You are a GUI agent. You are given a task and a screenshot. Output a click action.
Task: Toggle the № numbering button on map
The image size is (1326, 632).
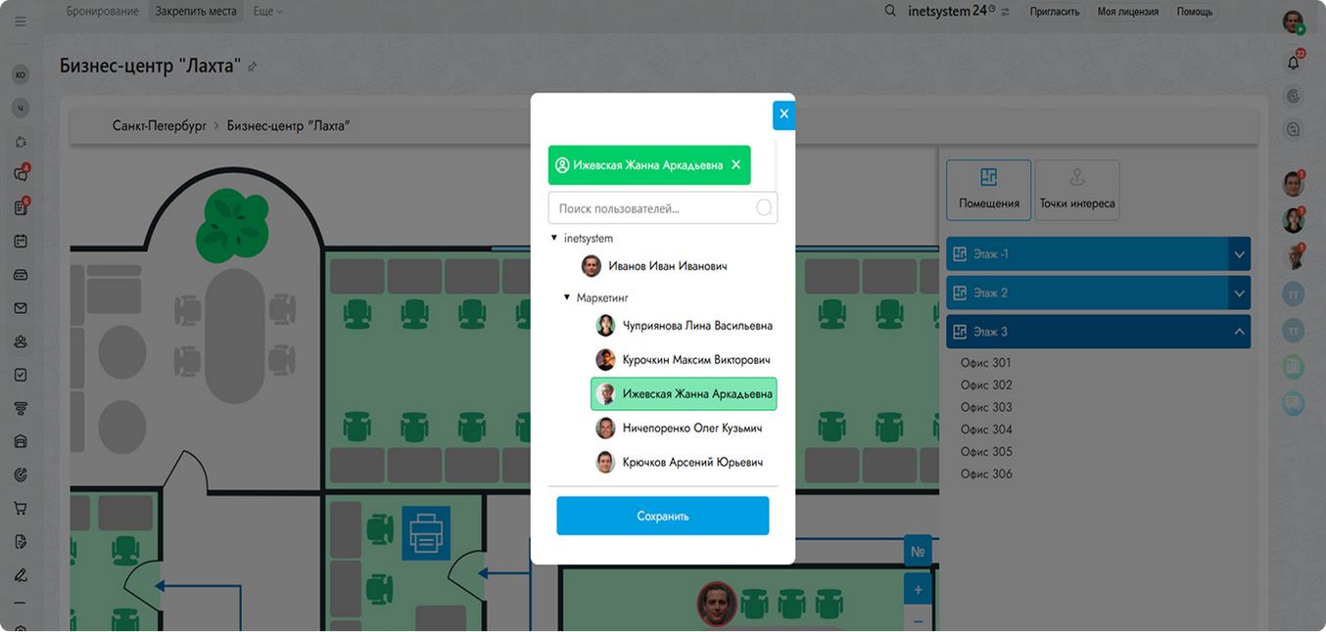coord(918,552)
